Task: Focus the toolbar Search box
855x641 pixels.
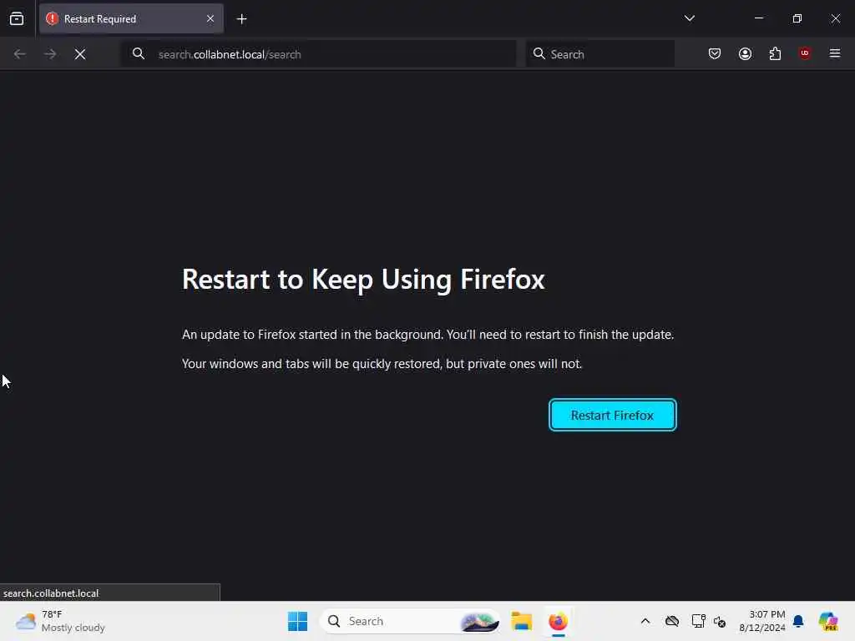Action: coord(600,54)
